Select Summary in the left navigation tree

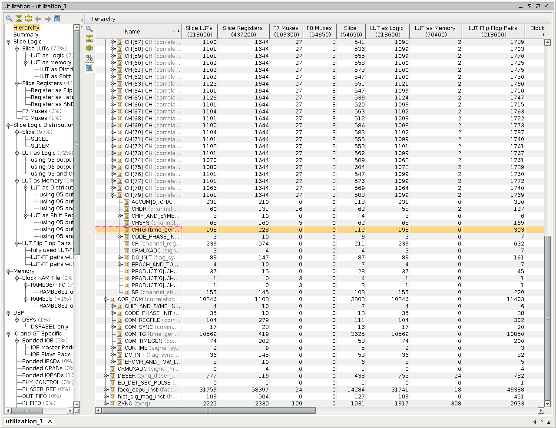click(x=26, y=35)
